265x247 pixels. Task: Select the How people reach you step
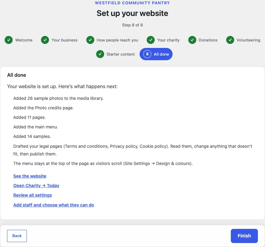[112, 40]
